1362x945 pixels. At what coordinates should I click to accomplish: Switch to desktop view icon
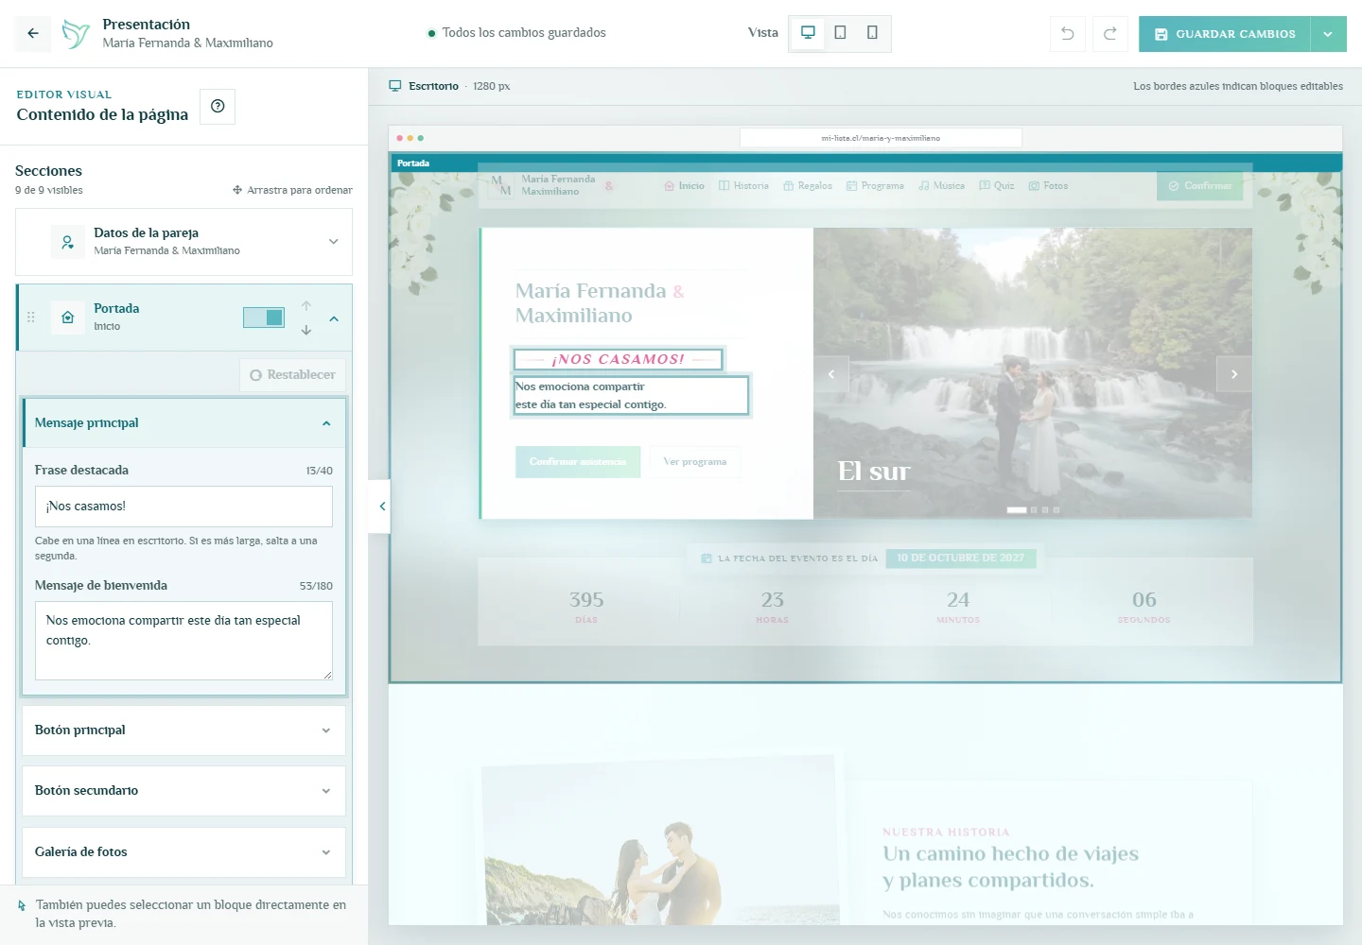[x=808, y=33]
